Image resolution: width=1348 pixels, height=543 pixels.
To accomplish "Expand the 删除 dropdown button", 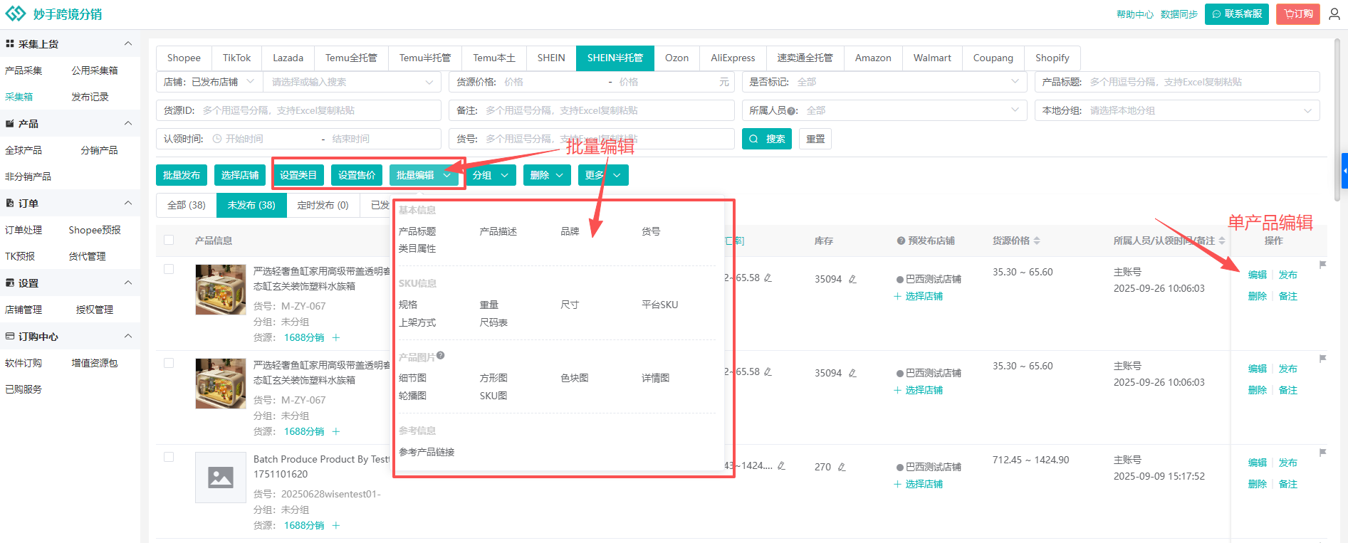I will (547, 175).
